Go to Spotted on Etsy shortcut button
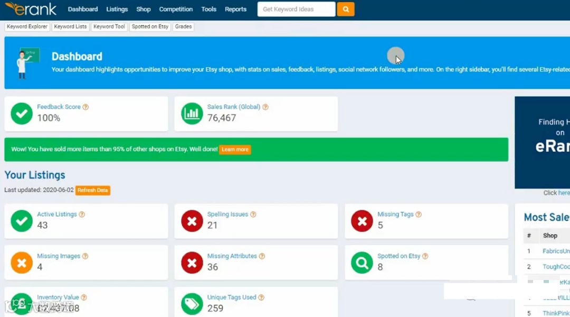The height and width of the screenshot is (317, 570). pyautogui.click(x=150, y=26)
